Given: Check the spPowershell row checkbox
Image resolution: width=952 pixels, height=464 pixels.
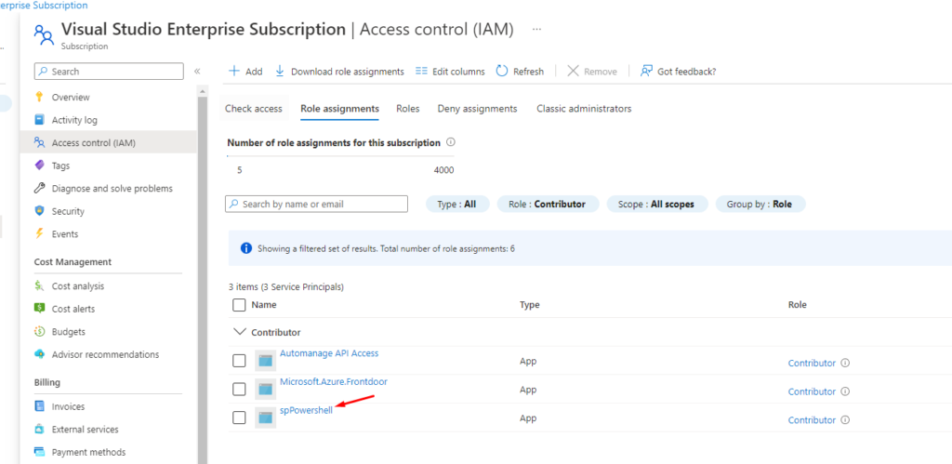Looking at the screenshot, I should click(239, 418).
